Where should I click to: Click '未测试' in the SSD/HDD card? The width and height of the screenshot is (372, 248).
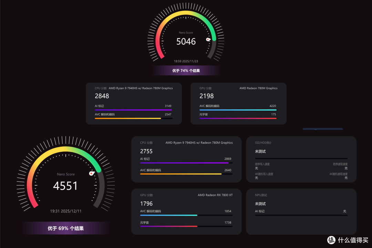coord(260,152)
